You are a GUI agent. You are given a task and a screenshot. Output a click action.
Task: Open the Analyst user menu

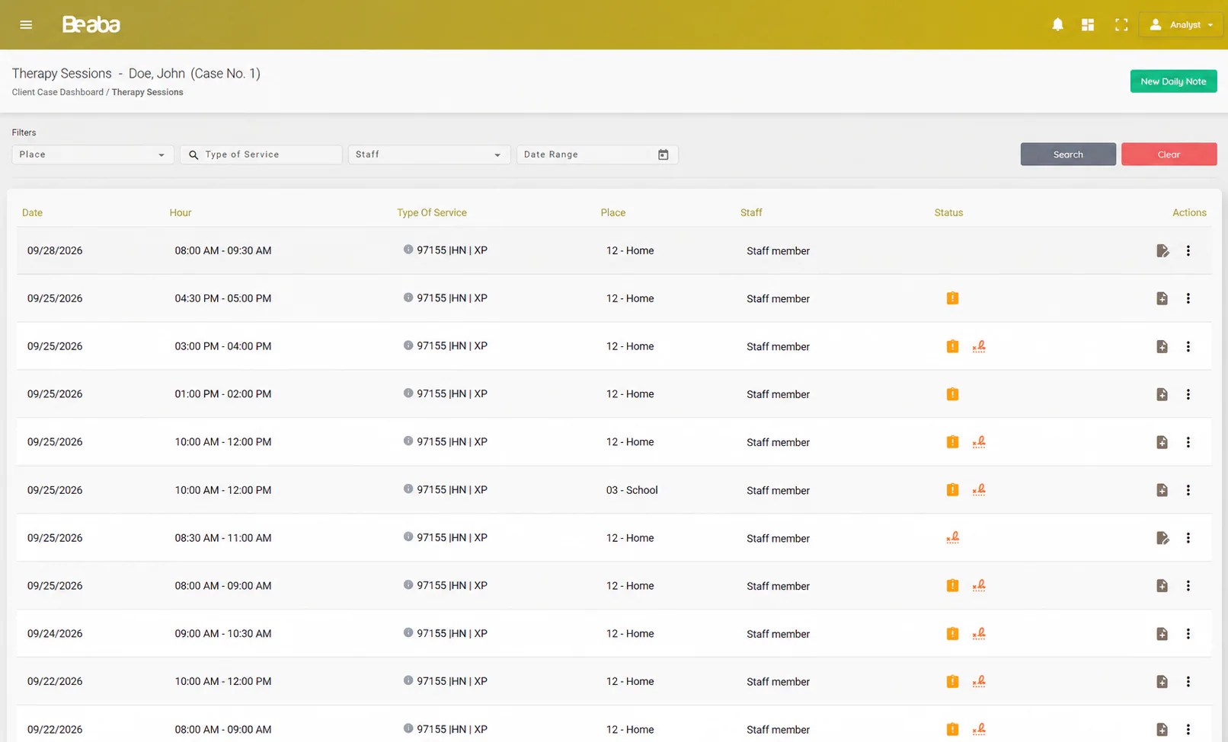tap(1181, 24)
